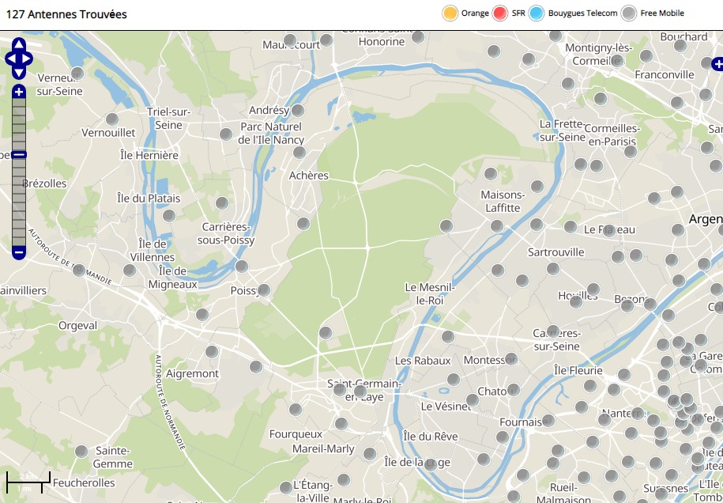
Task: Pan the map right with the arrow
Action: 28,59
